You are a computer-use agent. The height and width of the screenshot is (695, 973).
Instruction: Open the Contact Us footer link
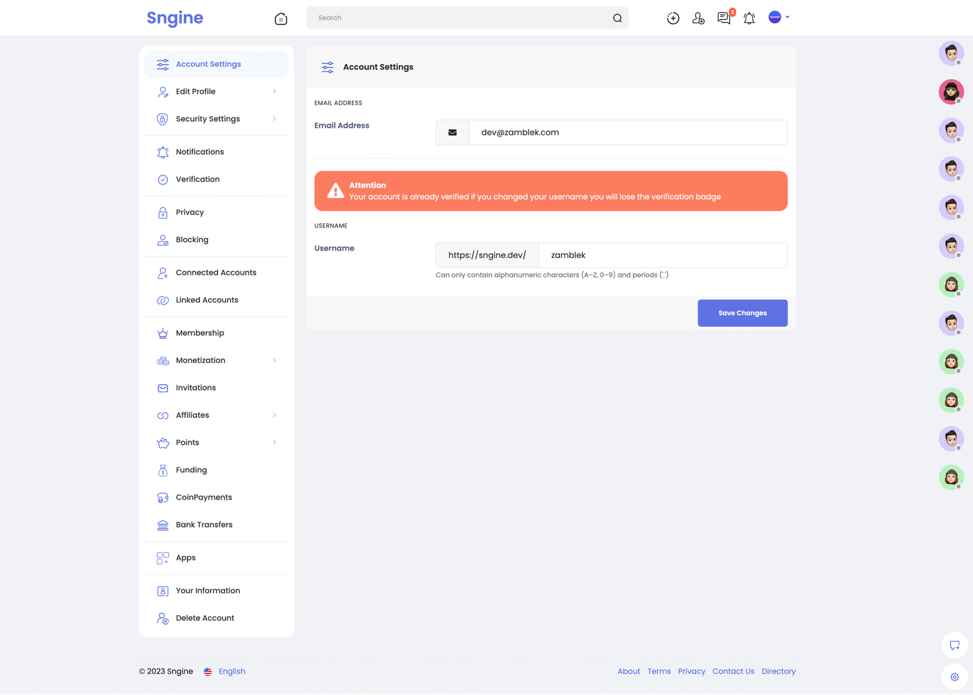pyautogui.click(x=733, y=671)
